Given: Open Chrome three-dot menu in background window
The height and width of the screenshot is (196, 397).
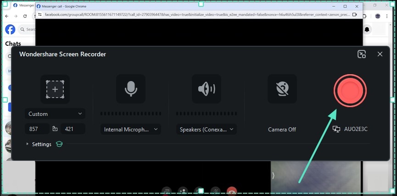Looking at the screenshot, I should click(x=387, y=16).
